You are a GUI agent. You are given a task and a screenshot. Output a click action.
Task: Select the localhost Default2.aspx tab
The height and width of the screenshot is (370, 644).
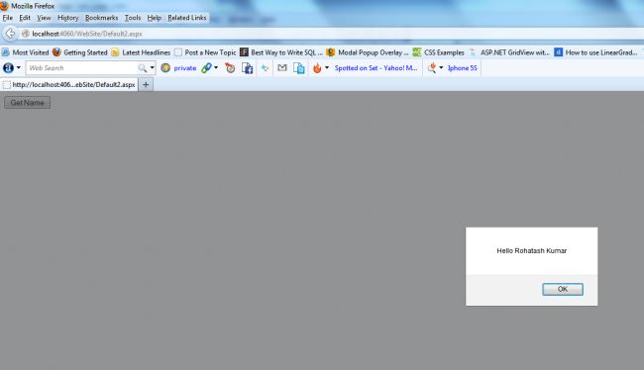[69, 84]
